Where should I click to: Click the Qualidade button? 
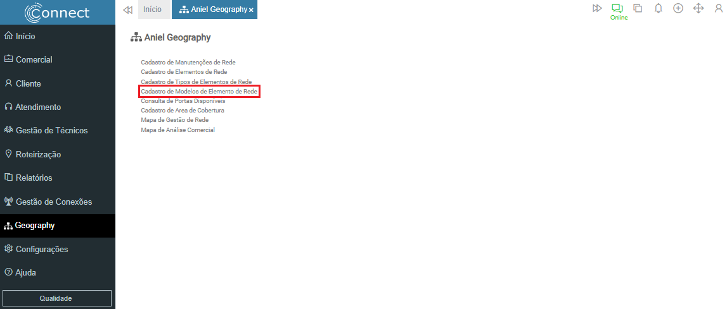pyautogui.click(x=57, y=298)
